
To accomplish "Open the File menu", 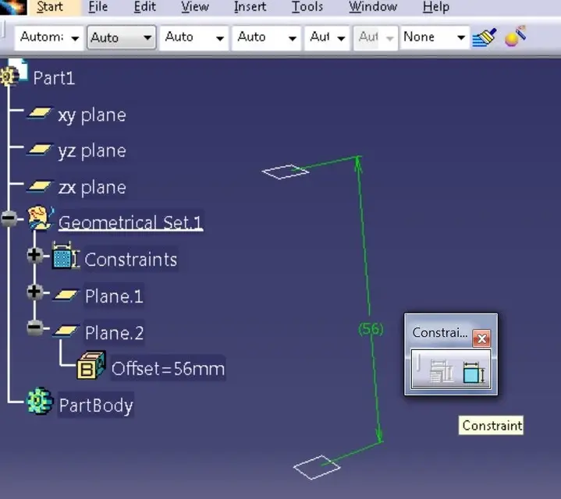I will (x=98, y=7).
